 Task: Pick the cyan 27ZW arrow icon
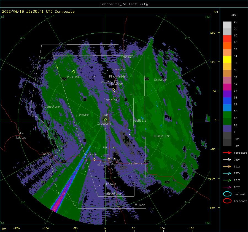click(227, 173)
